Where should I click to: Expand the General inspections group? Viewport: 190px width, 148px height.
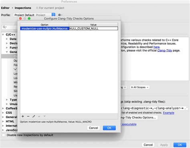pyautogui.click(x=3, y=117)
